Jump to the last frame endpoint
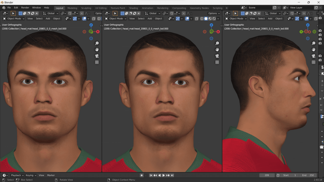Viewport: 324px width, 182px height. point(172,175)
